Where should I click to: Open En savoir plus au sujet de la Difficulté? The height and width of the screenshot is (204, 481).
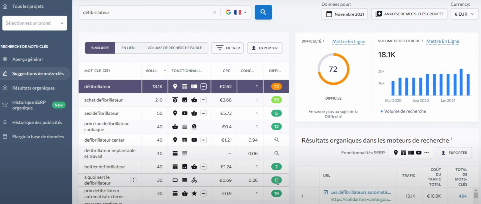[333, 114]
